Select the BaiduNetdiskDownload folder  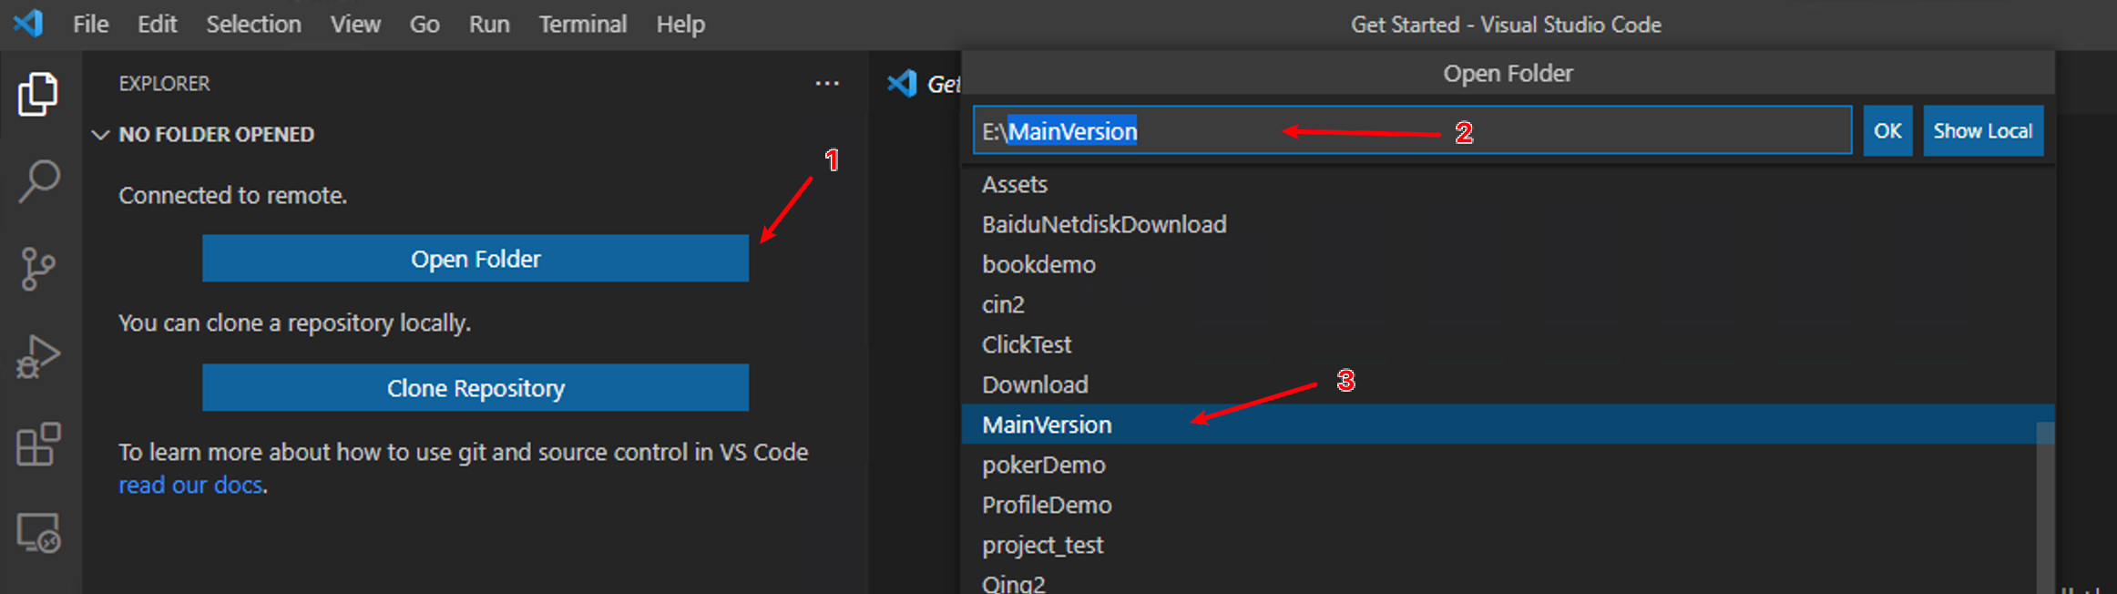pos(1508,224)
